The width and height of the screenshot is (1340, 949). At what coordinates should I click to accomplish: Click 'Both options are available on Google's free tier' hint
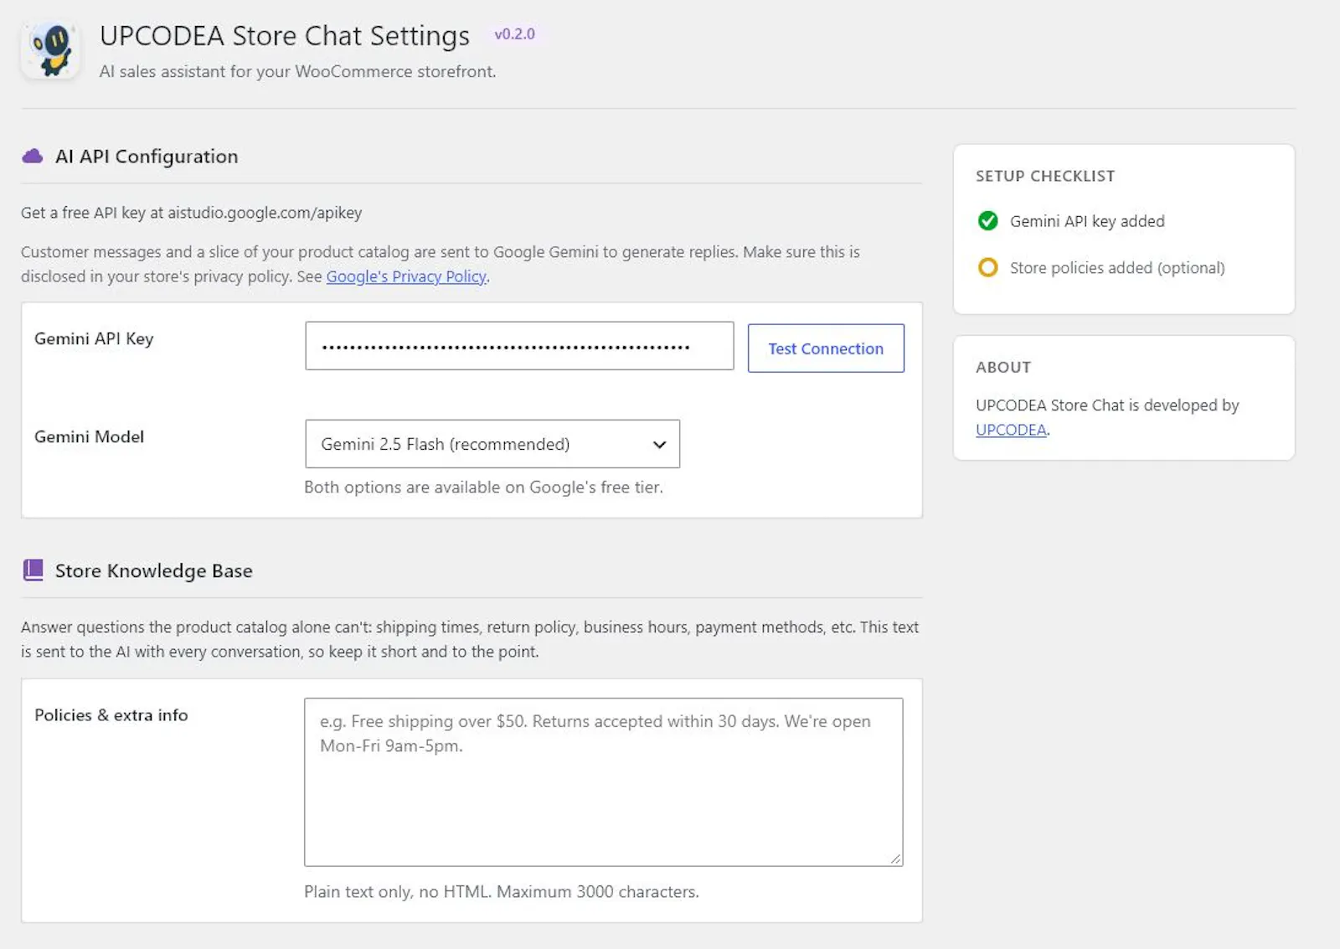click(x=483, y=487)
